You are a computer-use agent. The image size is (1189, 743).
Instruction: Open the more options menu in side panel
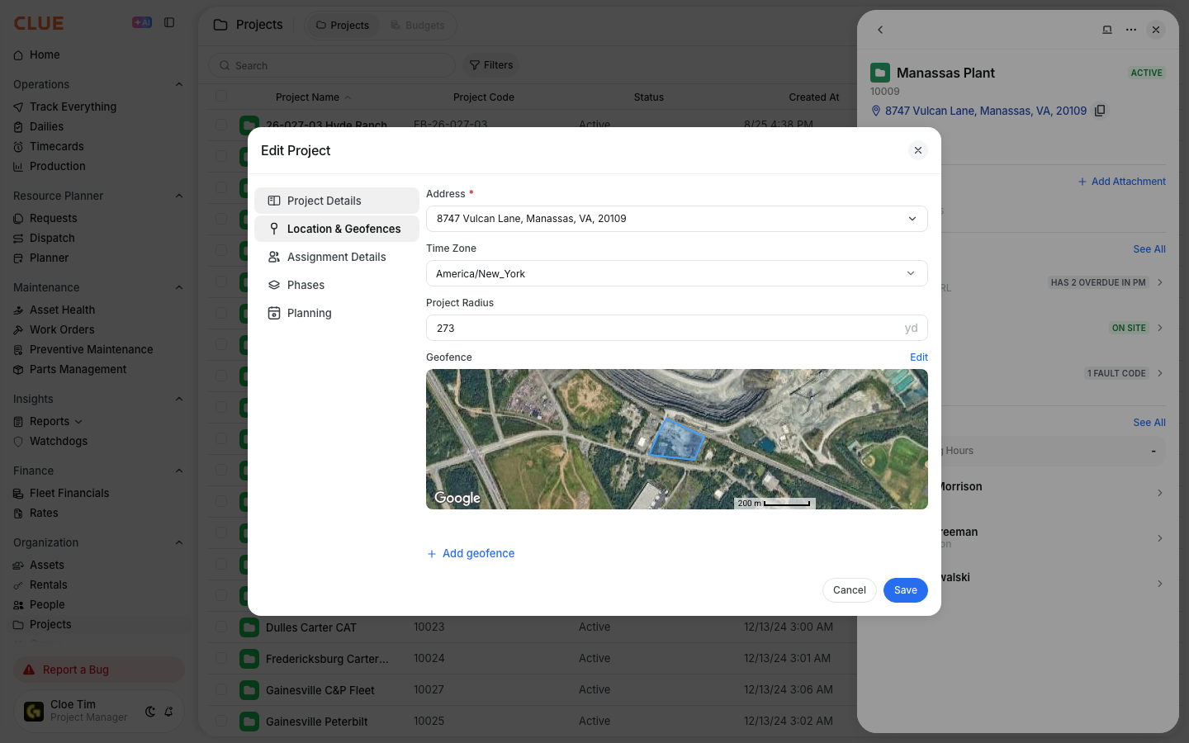(1131, 30)
